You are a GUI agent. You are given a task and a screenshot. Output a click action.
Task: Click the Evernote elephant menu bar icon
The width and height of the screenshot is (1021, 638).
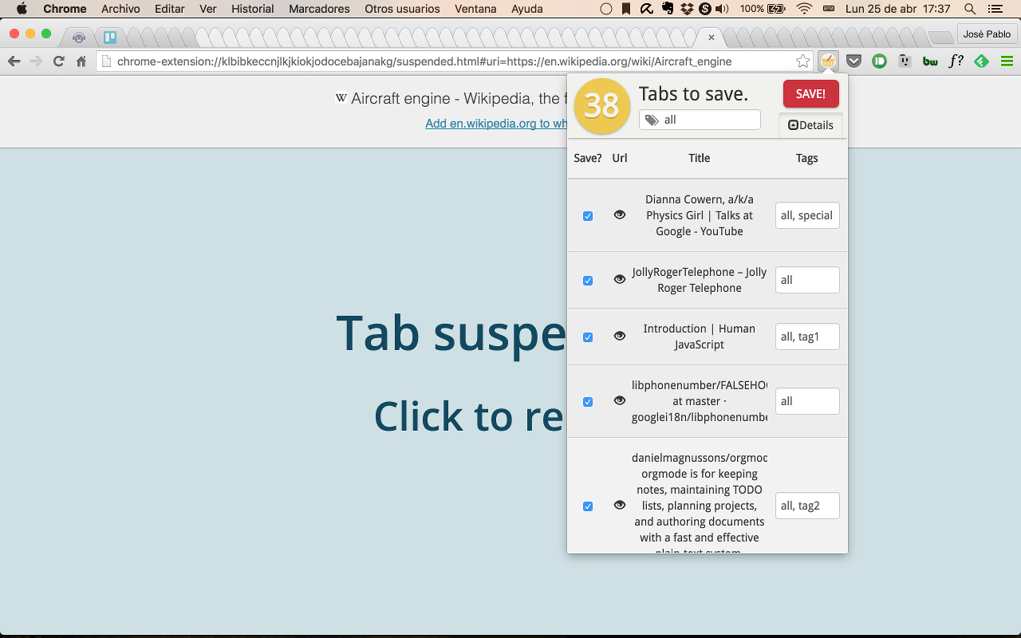pos(666,9)
